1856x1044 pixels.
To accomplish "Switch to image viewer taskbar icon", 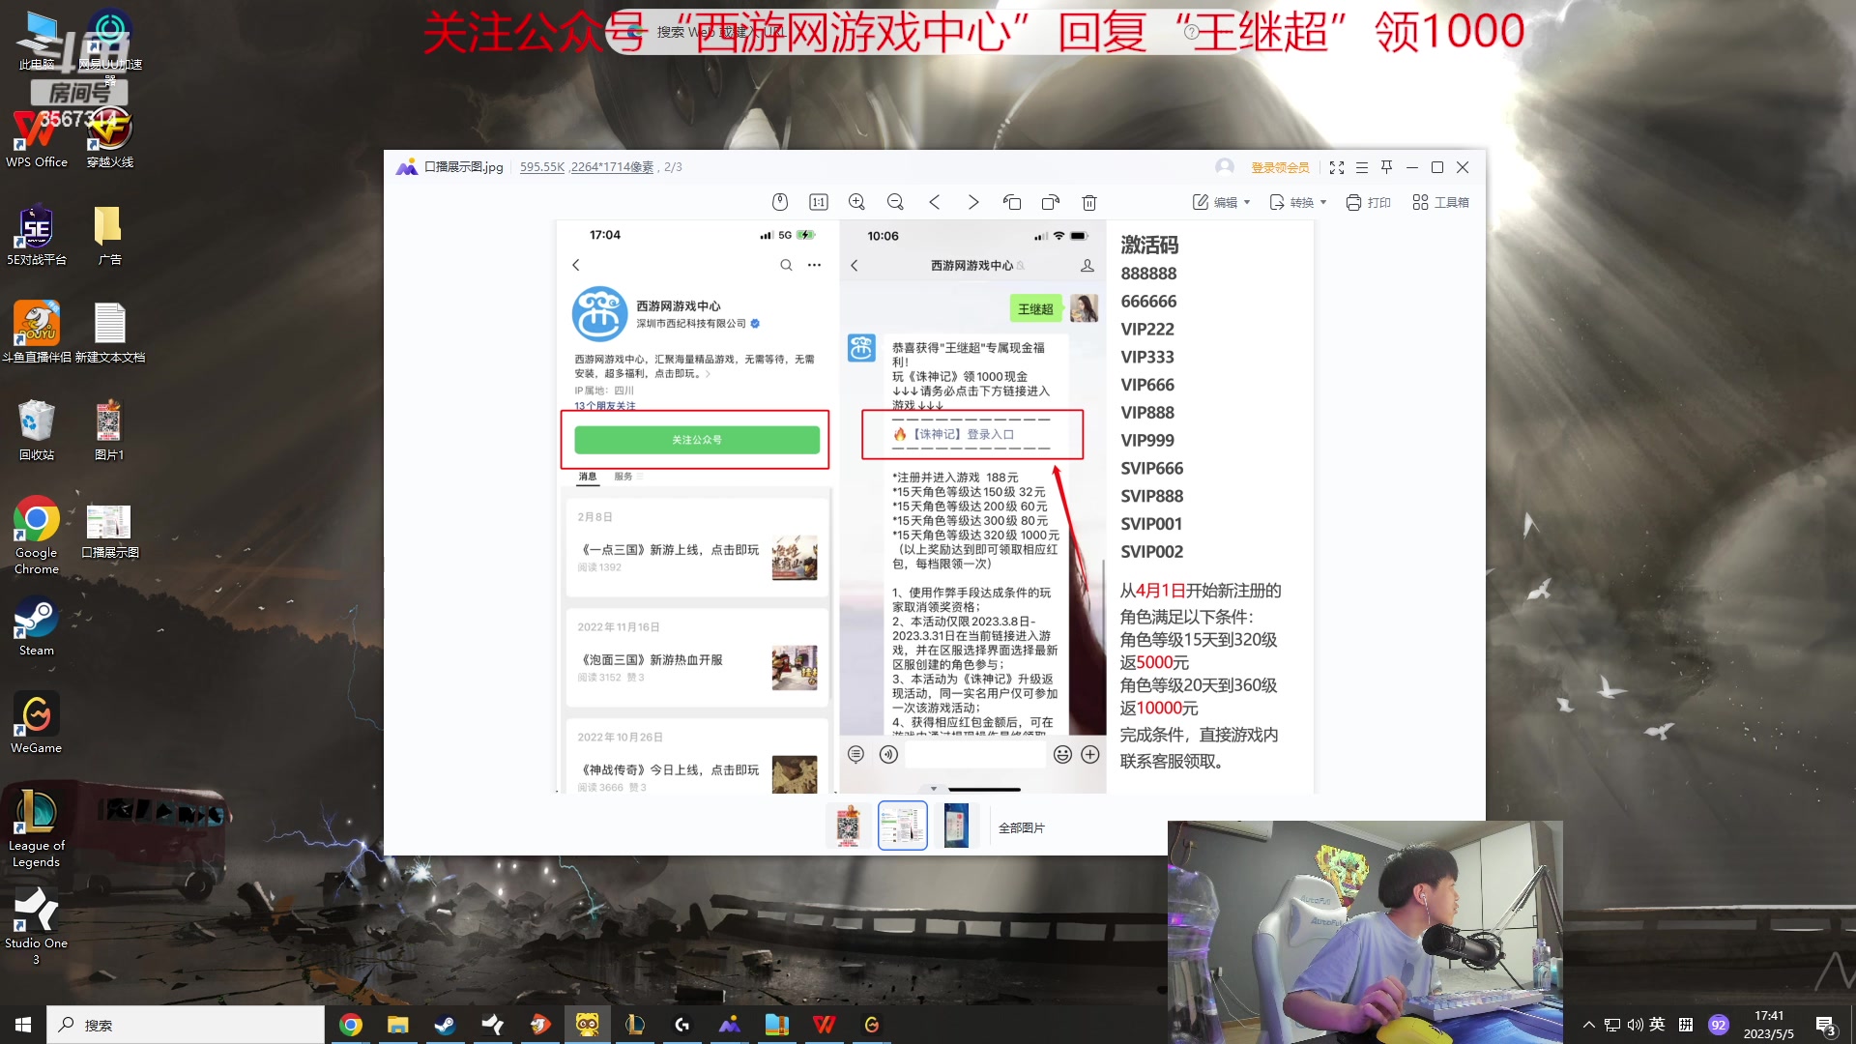I will point(730,1025).
